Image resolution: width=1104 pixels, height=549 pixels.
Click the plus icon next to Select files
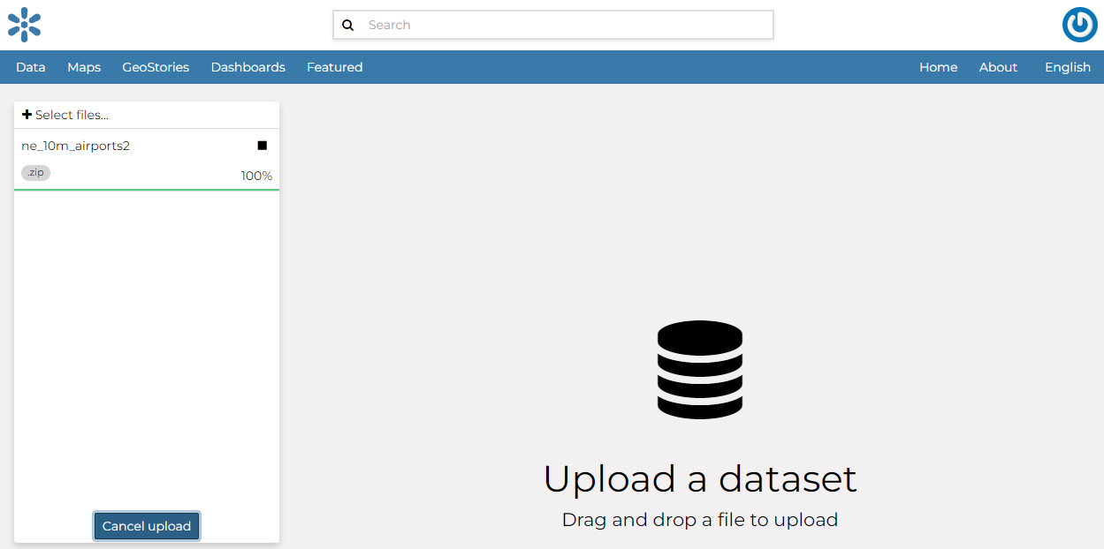click(x=27, y=115)
